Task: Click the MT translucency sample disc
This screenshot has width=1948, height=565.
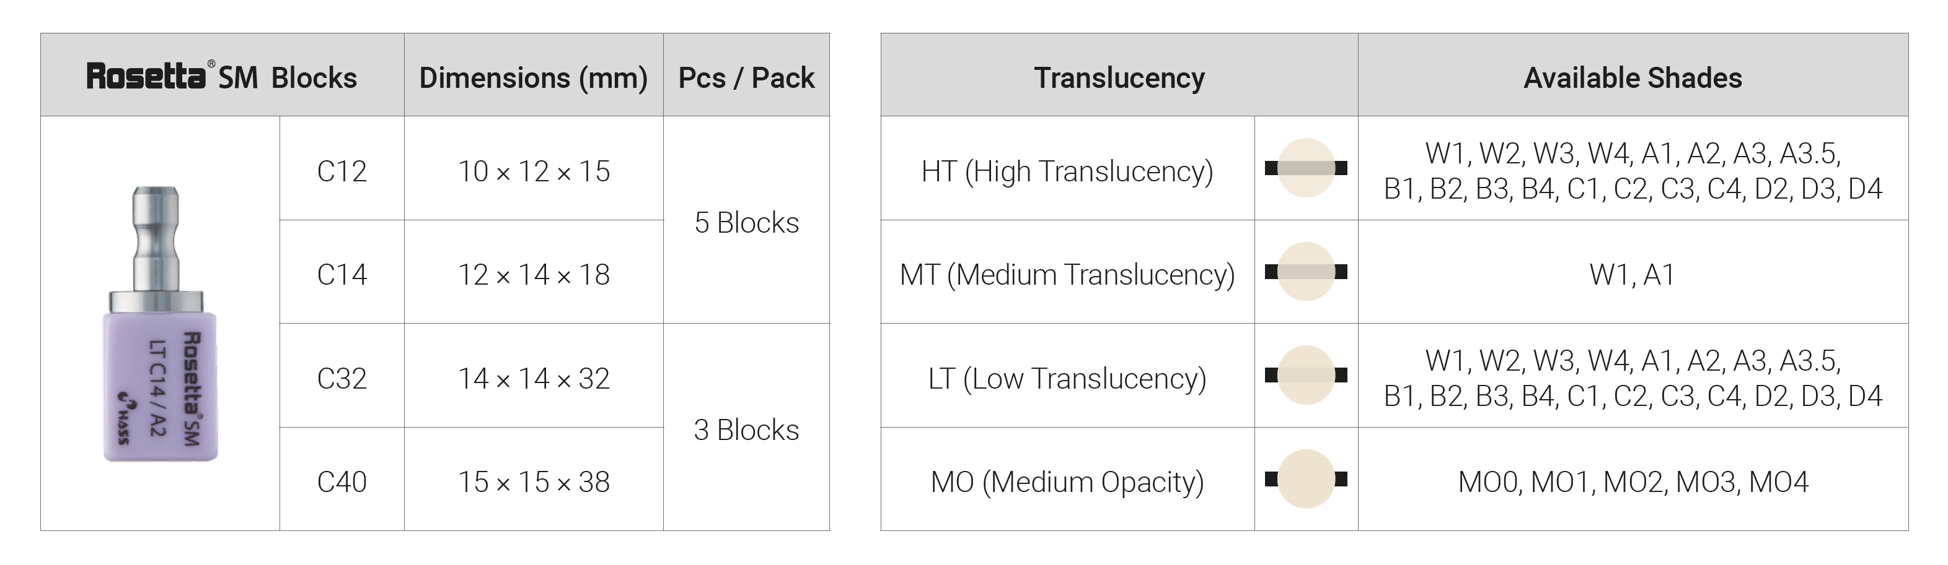Action: (1306, 272)
